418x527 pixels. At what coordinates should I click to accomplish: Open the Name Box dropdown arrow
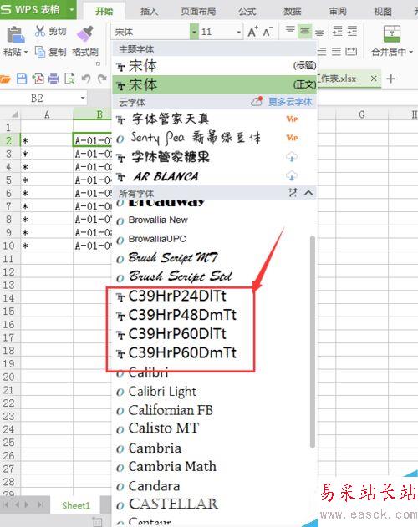pos(83,99)
